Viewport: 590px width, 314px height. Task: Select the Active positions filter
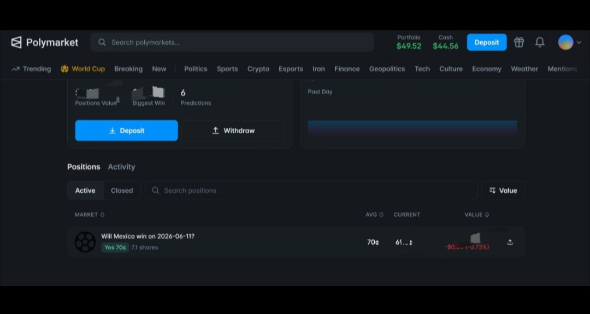pyautogui.click(x=85, y=190)
